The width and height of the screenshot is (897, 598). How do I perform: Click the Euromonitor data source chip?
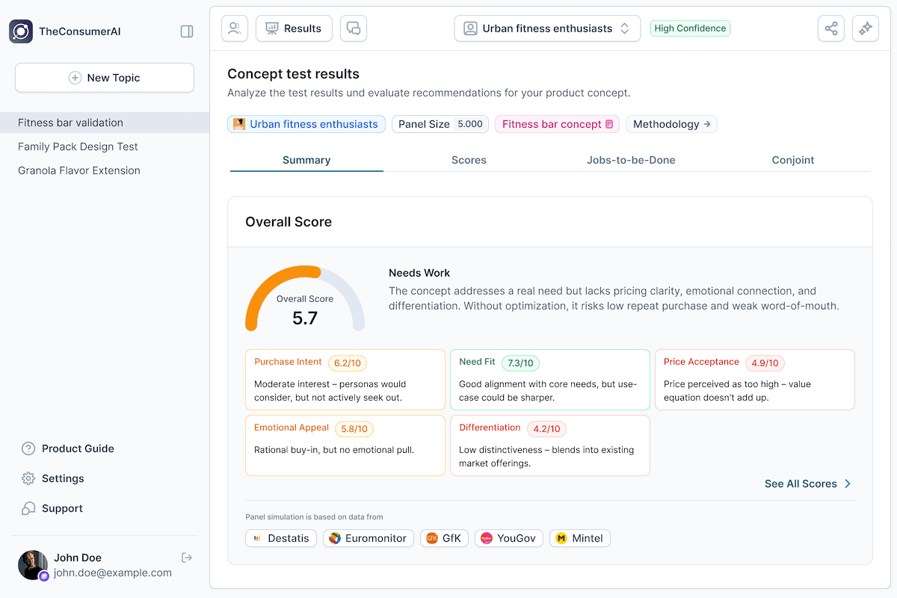point(369,537)
